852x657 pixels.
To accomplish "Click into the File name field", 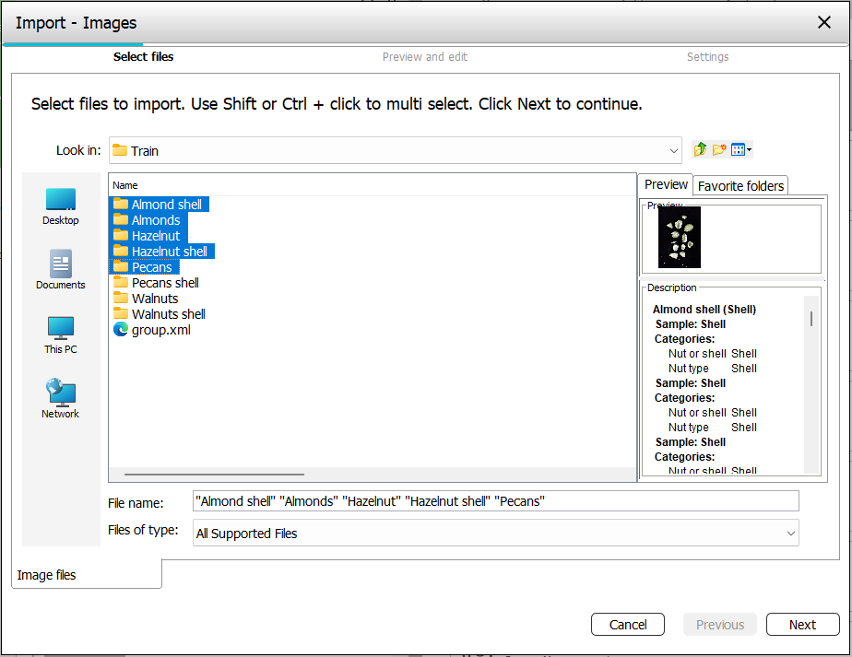I will point(495,501).
